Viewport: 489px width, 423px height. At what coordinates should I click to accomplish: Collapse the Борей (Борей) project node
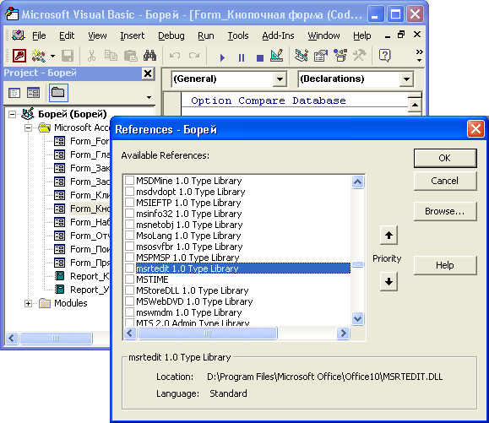click(12, 114)
